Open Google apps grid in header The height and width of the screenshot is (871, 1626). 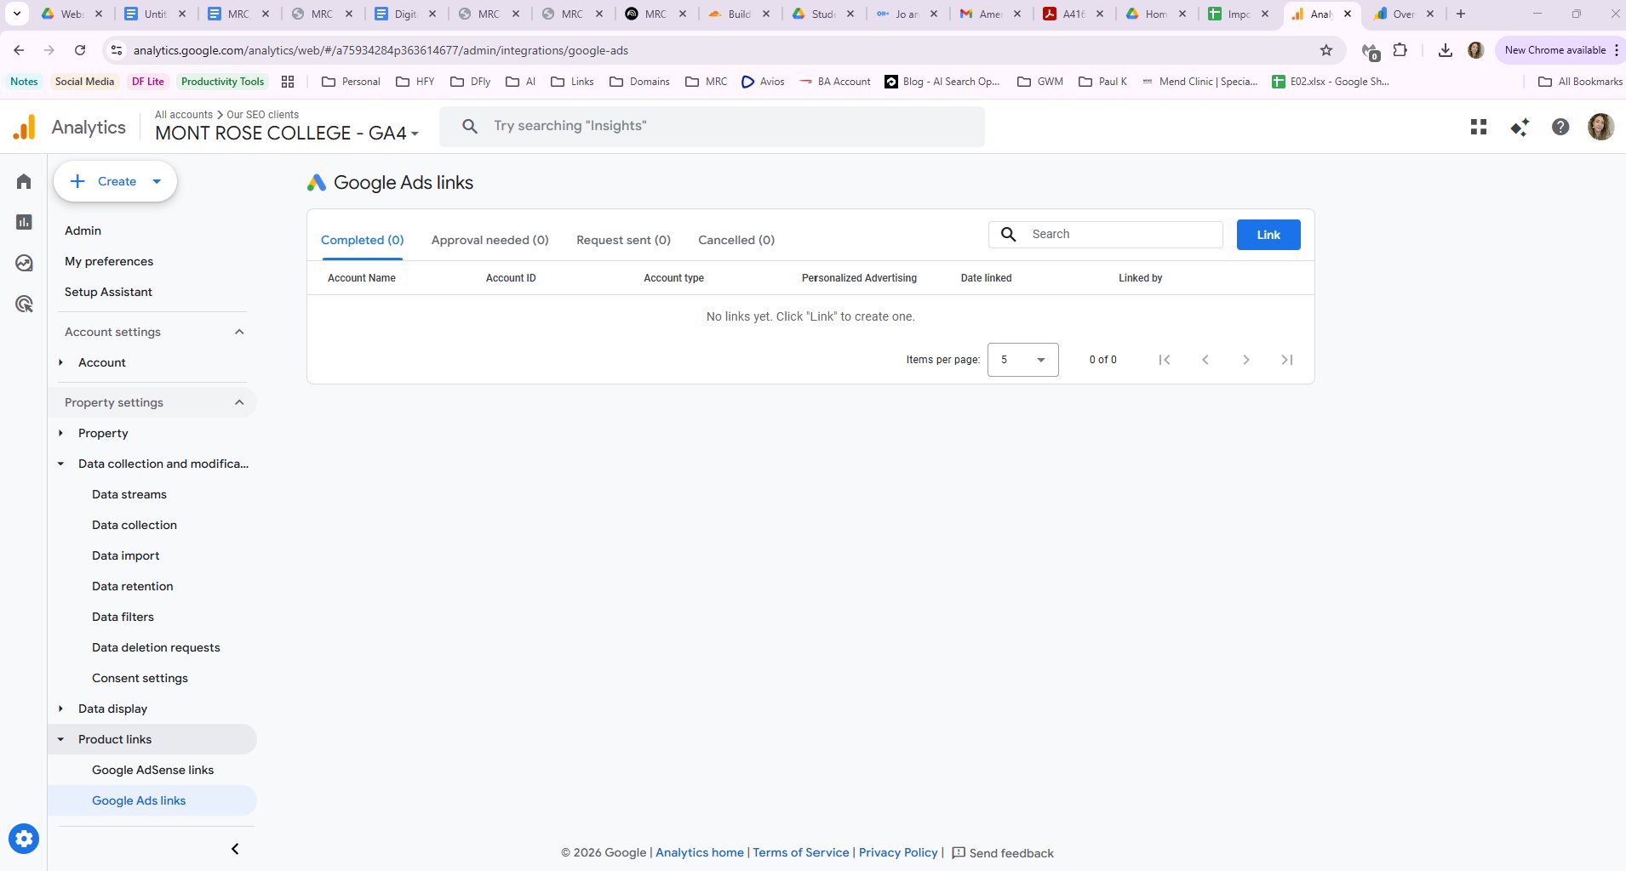tap(1479, 126)
